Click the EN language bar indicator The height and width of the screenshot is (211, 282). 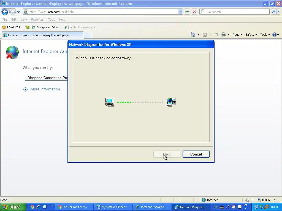coord(215,207)
